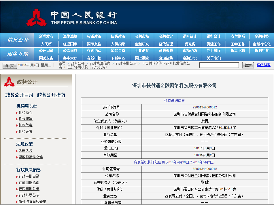
Task: Open 机构设置 sidebar link
Action: (26, 131)
